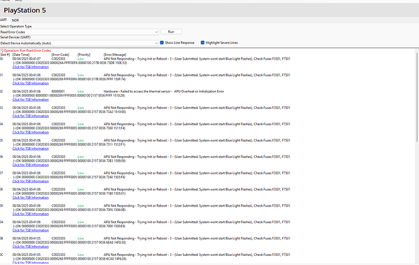The height and width of the screenshot is (265, 419).
Task: Click raw response line ending 70F6 1506:0B
Action: pyautogui.click(x=69, y=210)
